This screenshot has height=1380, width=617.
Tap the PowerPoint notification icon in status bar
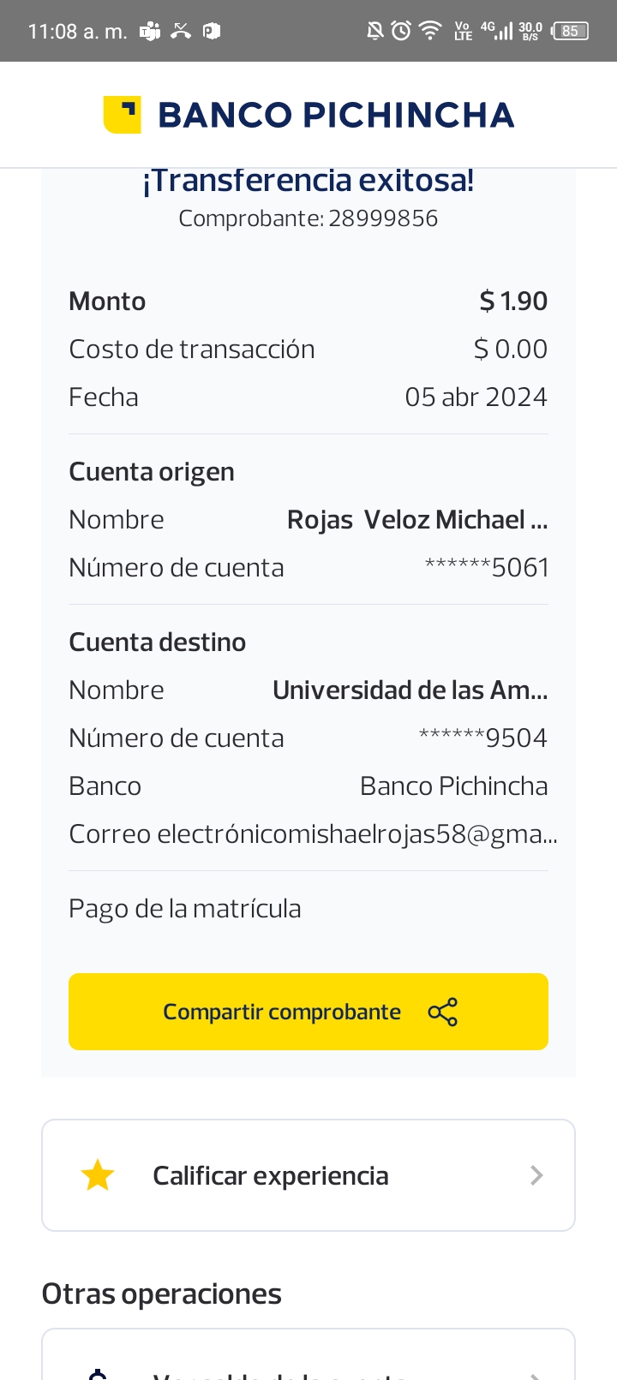pos(212,32)
